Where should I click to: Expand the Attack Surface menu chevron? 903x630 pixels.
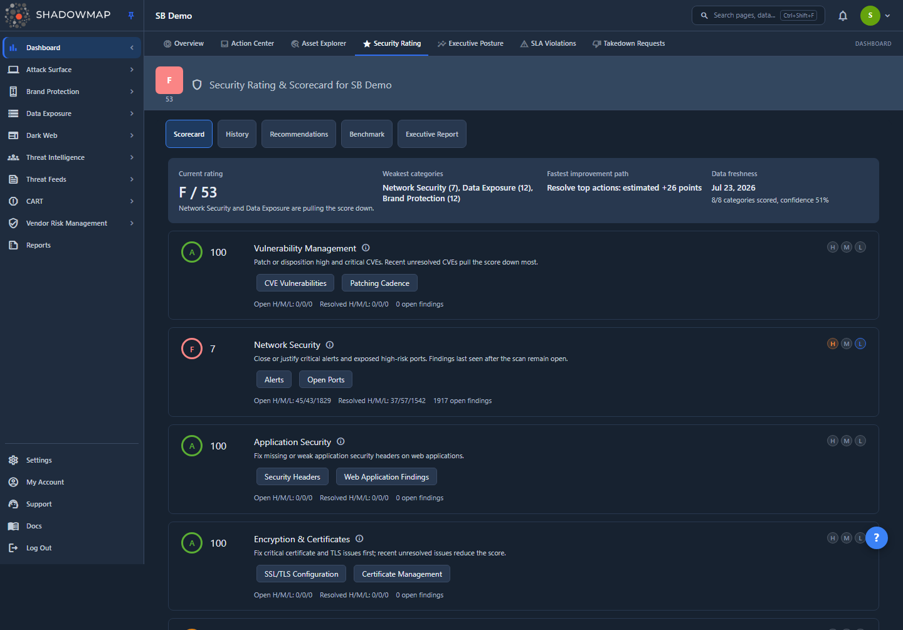click(x=132, y=70)
